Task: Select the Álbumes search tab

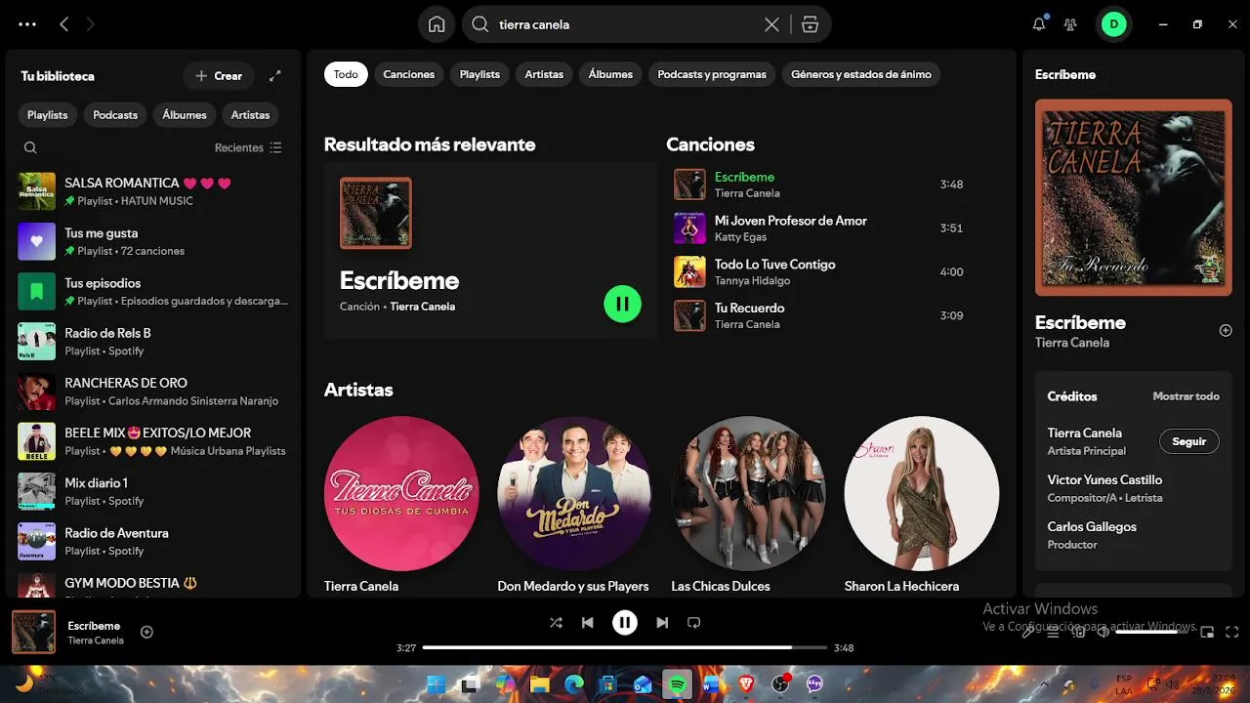Action: point(610,74)
